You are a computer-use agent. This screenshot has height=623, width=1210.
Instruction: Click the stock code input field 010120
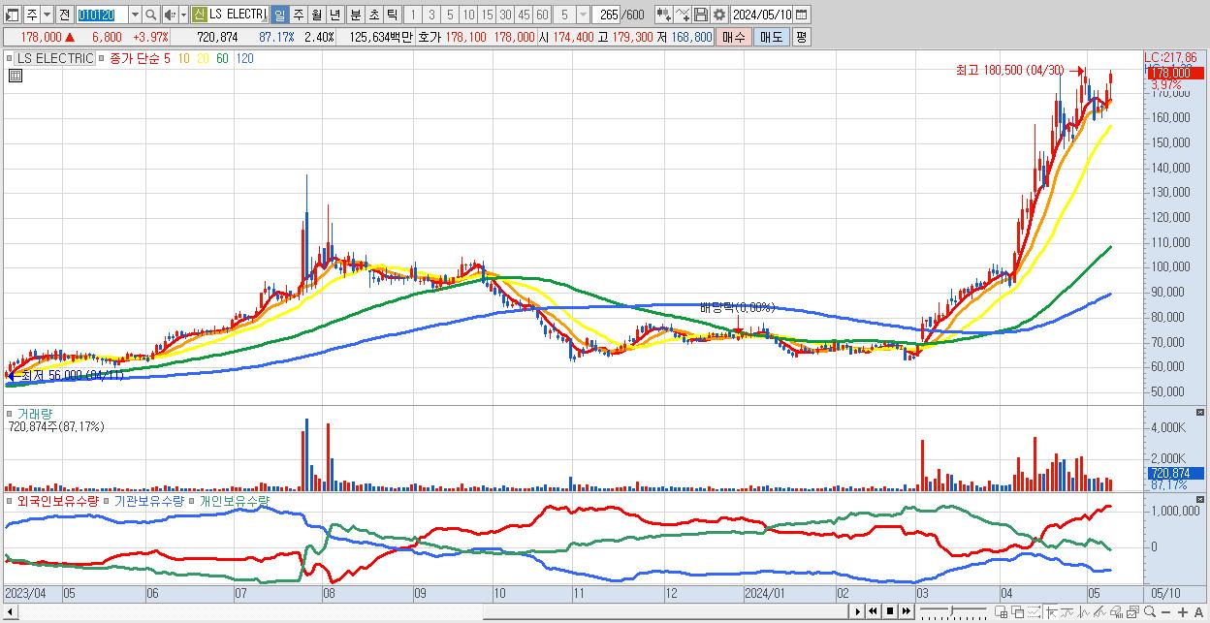coord(102,15)
